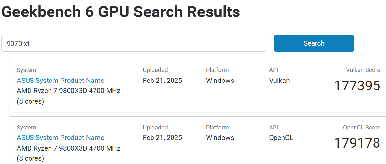
Task: Click Windows platform text in OpenCL result
Action: 220,138
